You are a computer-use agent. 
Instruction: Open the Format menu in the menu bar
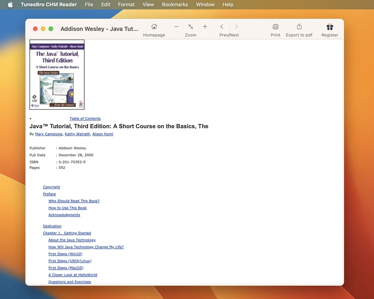coord(126,4)
